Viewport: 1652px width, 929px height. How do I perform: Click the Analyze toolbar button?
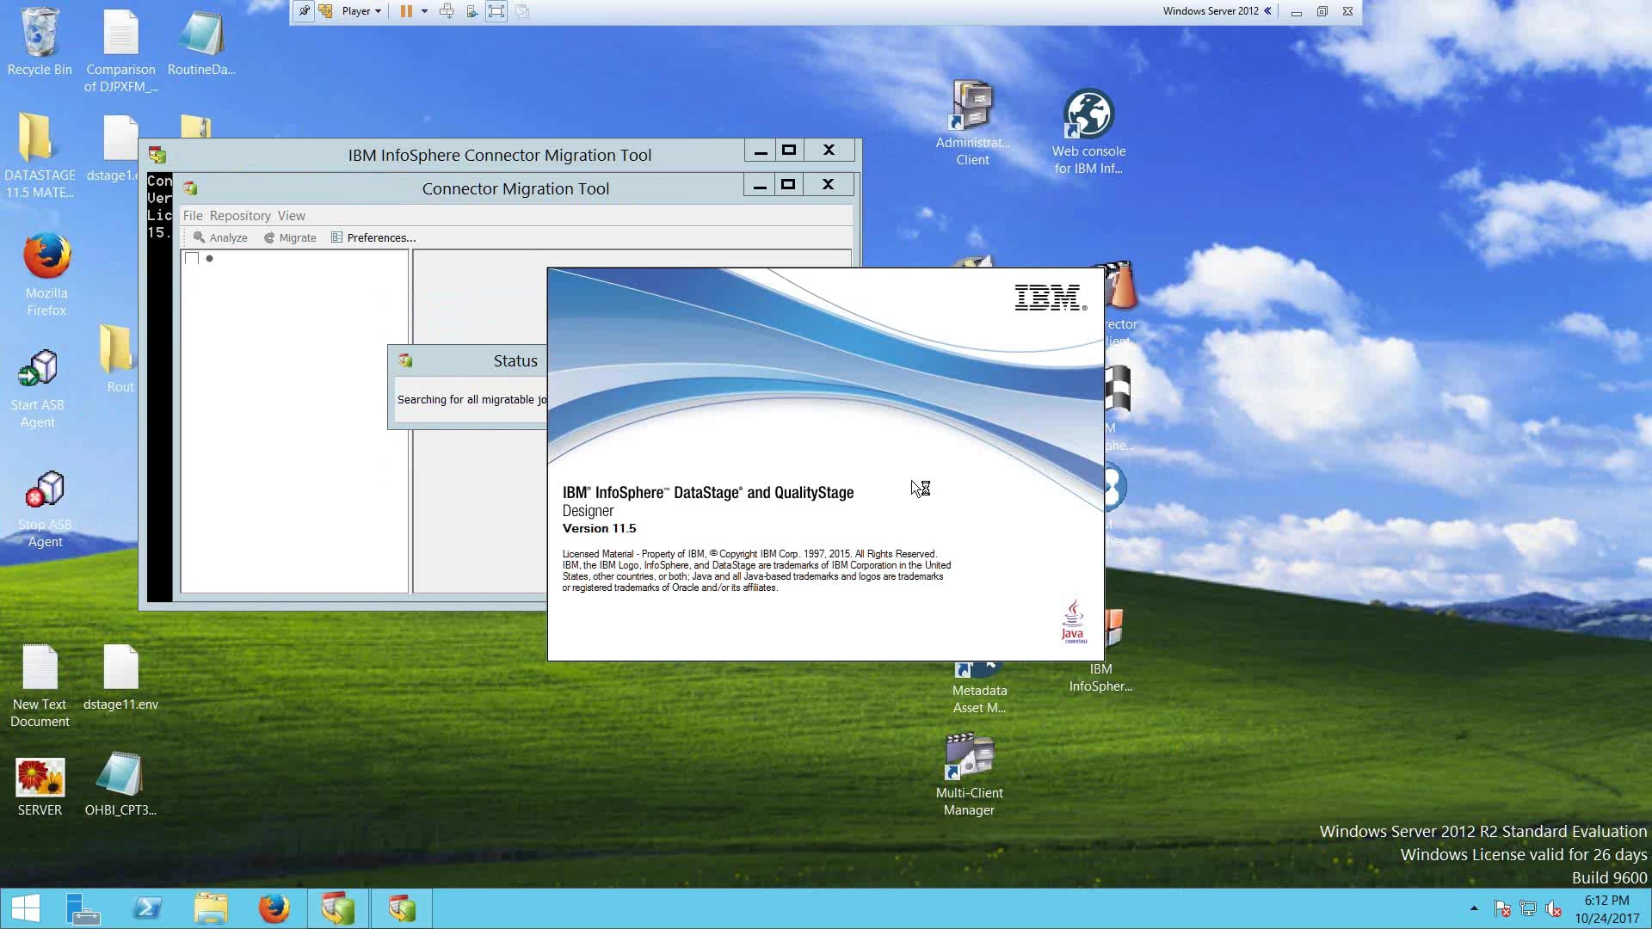(220, 237)
